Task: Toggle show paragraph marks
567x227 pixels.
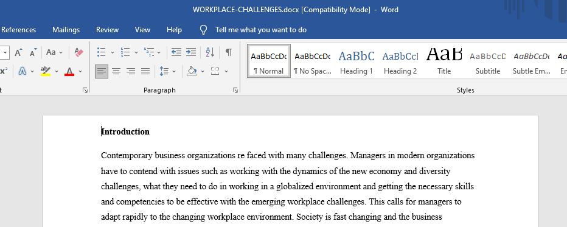Action: (x=229, y=52)
